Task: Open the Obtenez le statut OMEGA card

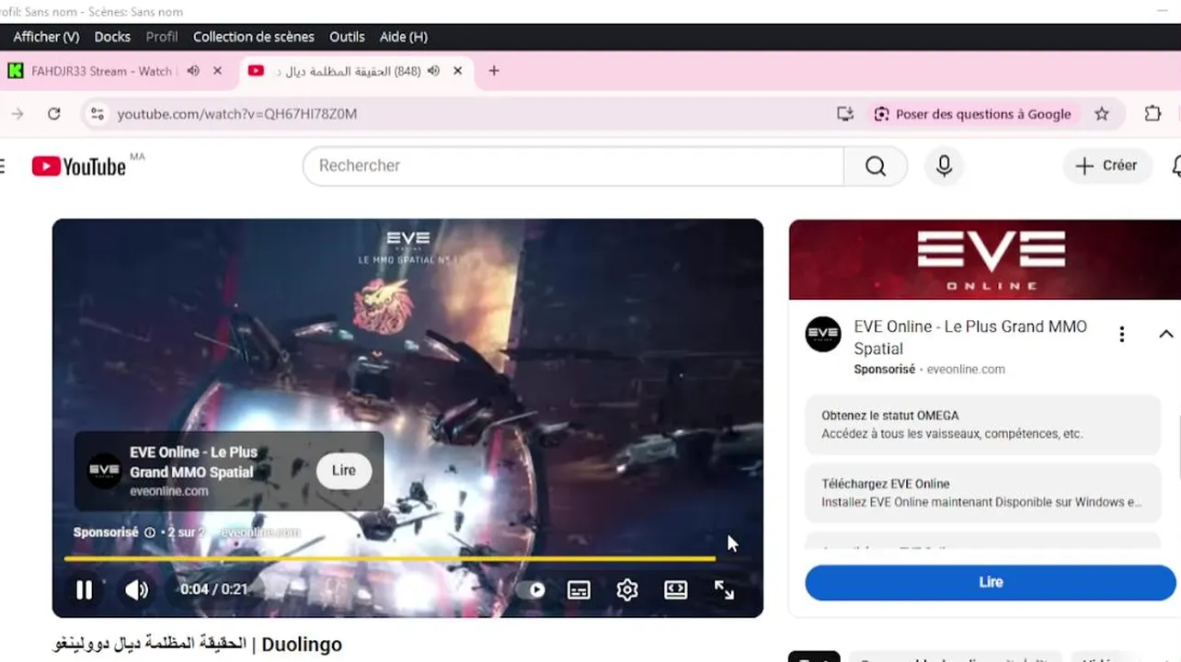Action: [983, 425]
